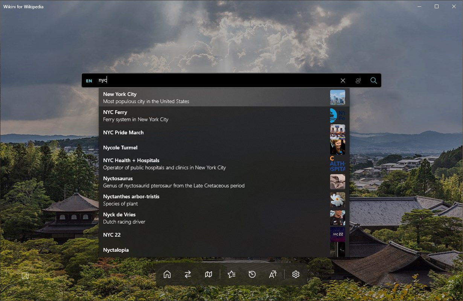Screen dimensions: 463x301
Task: Minimize the Wikini window
Action: coord(419,6)
